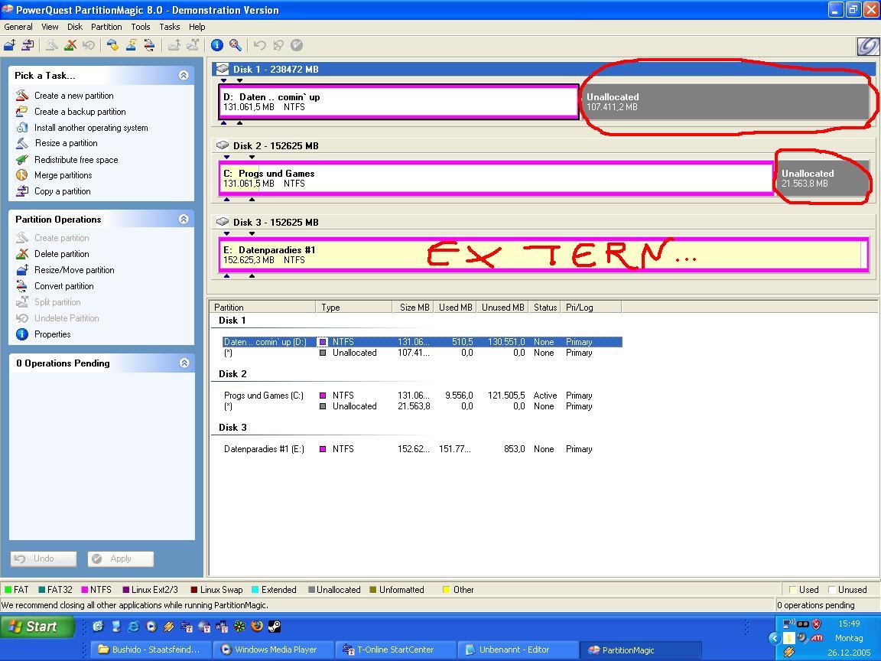Open the Tools menu
The image size is (881, 661).
click(x=141, y=27)
